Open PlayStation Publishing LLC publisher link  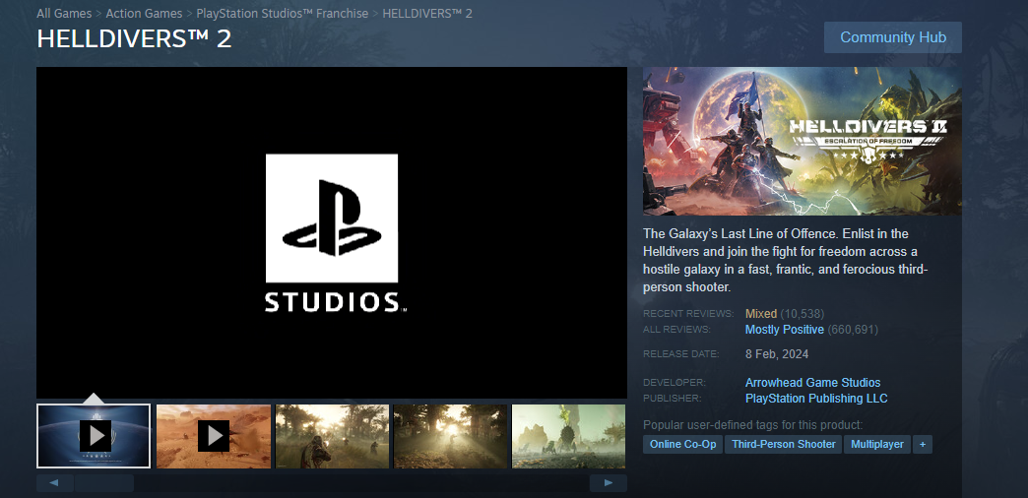pos(816,399)
